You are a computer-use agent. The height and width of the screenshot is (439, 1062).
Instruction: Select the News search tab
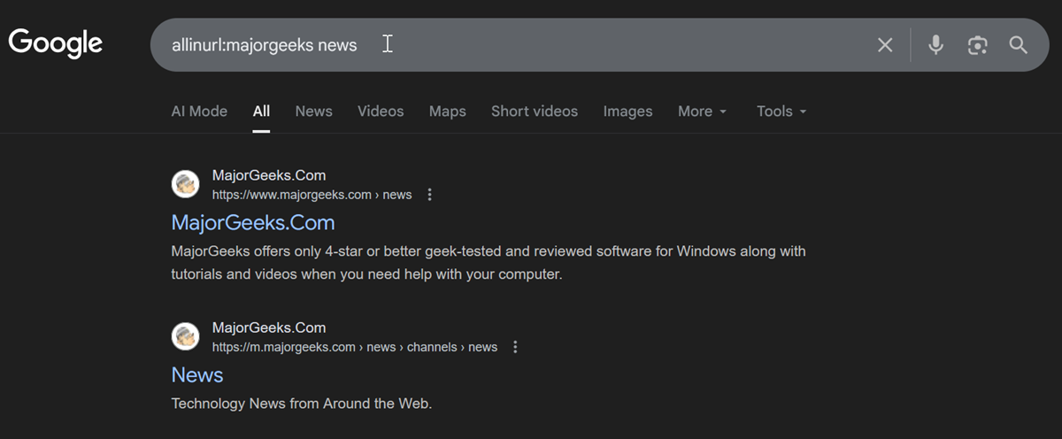(314, 112)
